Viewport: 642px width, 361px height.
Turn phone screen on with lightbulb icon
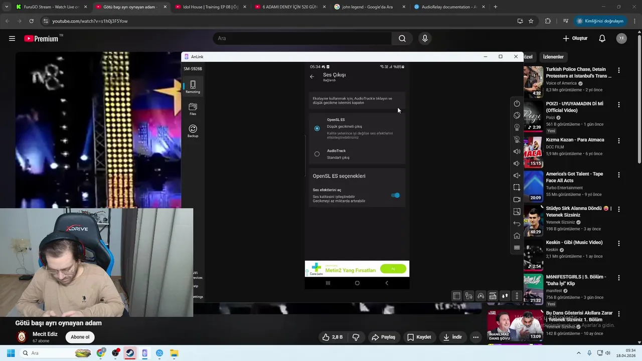coord(517,127)
